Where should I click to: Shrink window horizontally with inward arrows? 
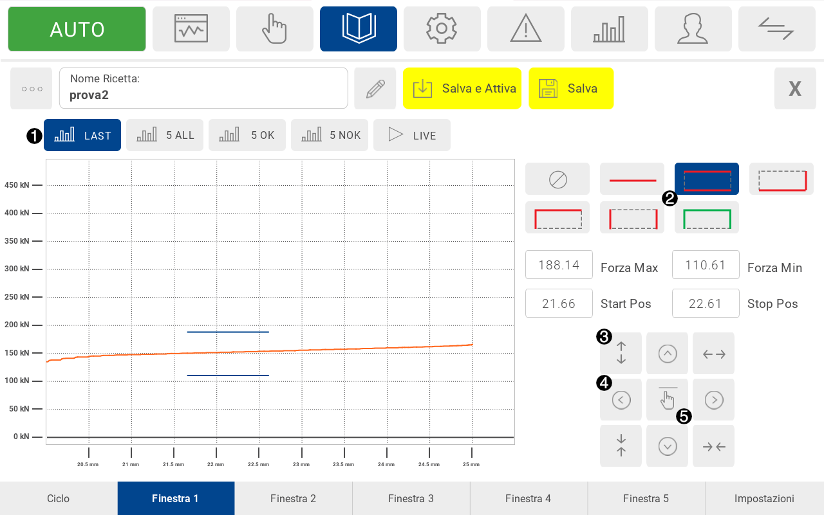(x=713, y=446)
